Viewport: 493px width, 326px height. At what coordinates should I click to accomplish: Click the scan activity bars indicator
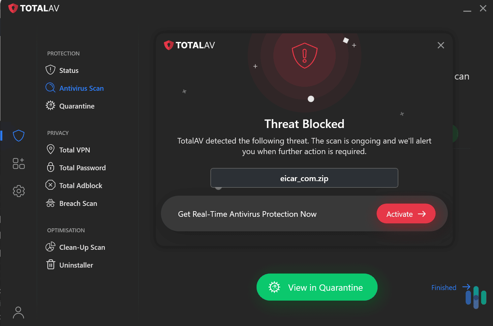(476, 297)
